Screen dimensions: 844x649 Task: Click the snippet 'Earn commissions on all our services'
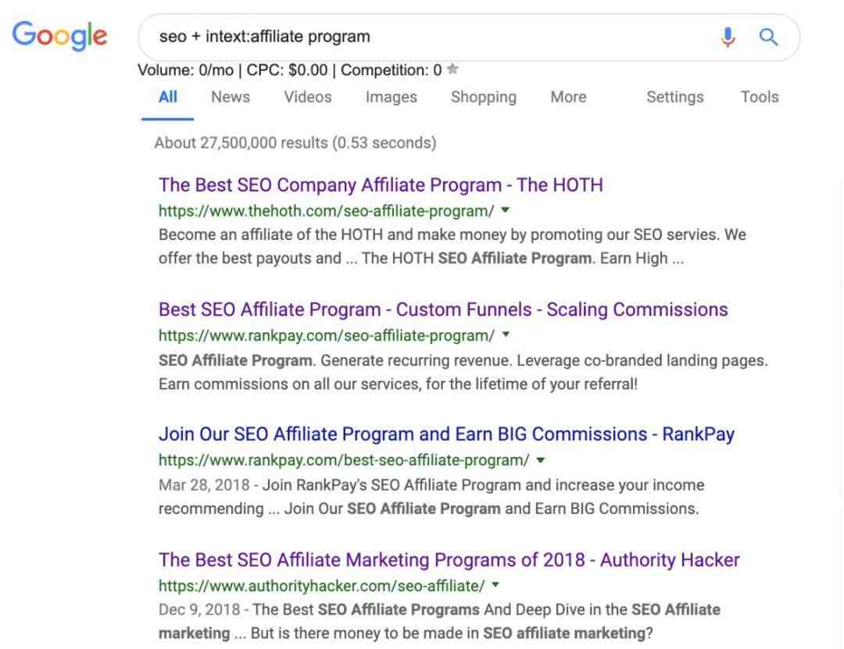398,384
